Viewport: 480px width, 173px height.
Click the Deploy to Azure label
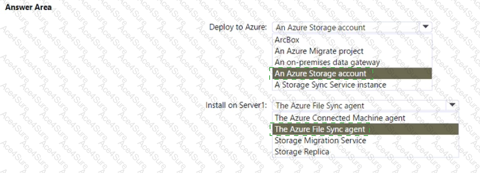point(238,27)
